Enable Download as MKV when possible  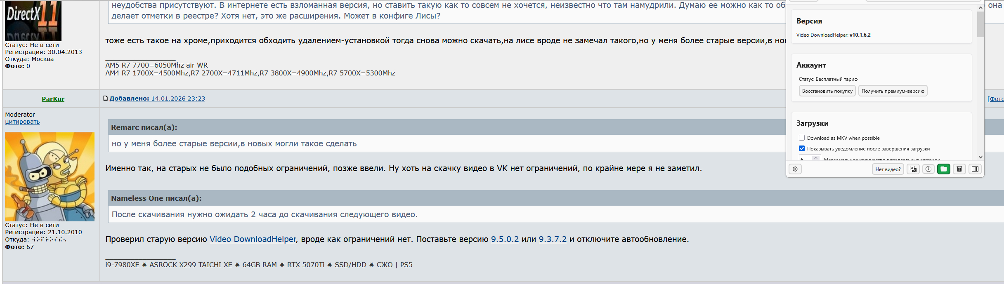tap(802, 138)
